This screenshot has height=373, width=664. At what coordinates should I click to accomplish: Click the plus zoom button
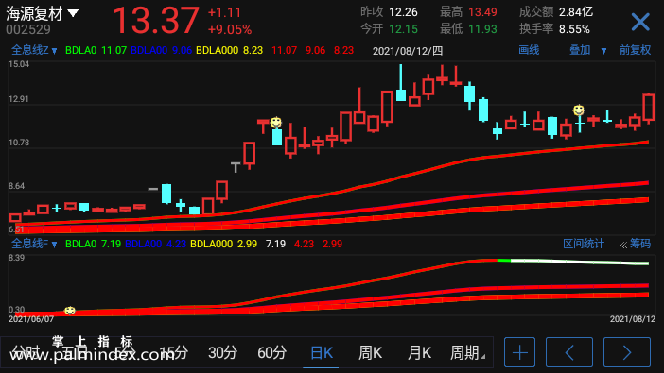(519, 352)
